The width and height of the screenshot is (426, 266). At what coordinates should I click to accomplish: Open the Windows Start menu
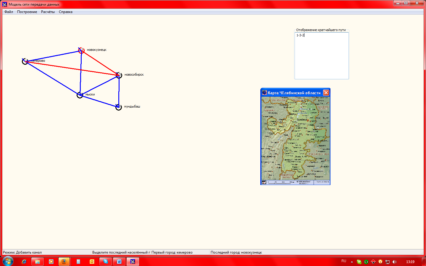pos(8,262)
